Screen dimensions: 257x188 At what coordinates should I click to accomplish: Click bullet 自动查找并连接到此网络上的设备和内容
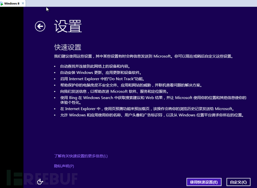tap(95, 66)
